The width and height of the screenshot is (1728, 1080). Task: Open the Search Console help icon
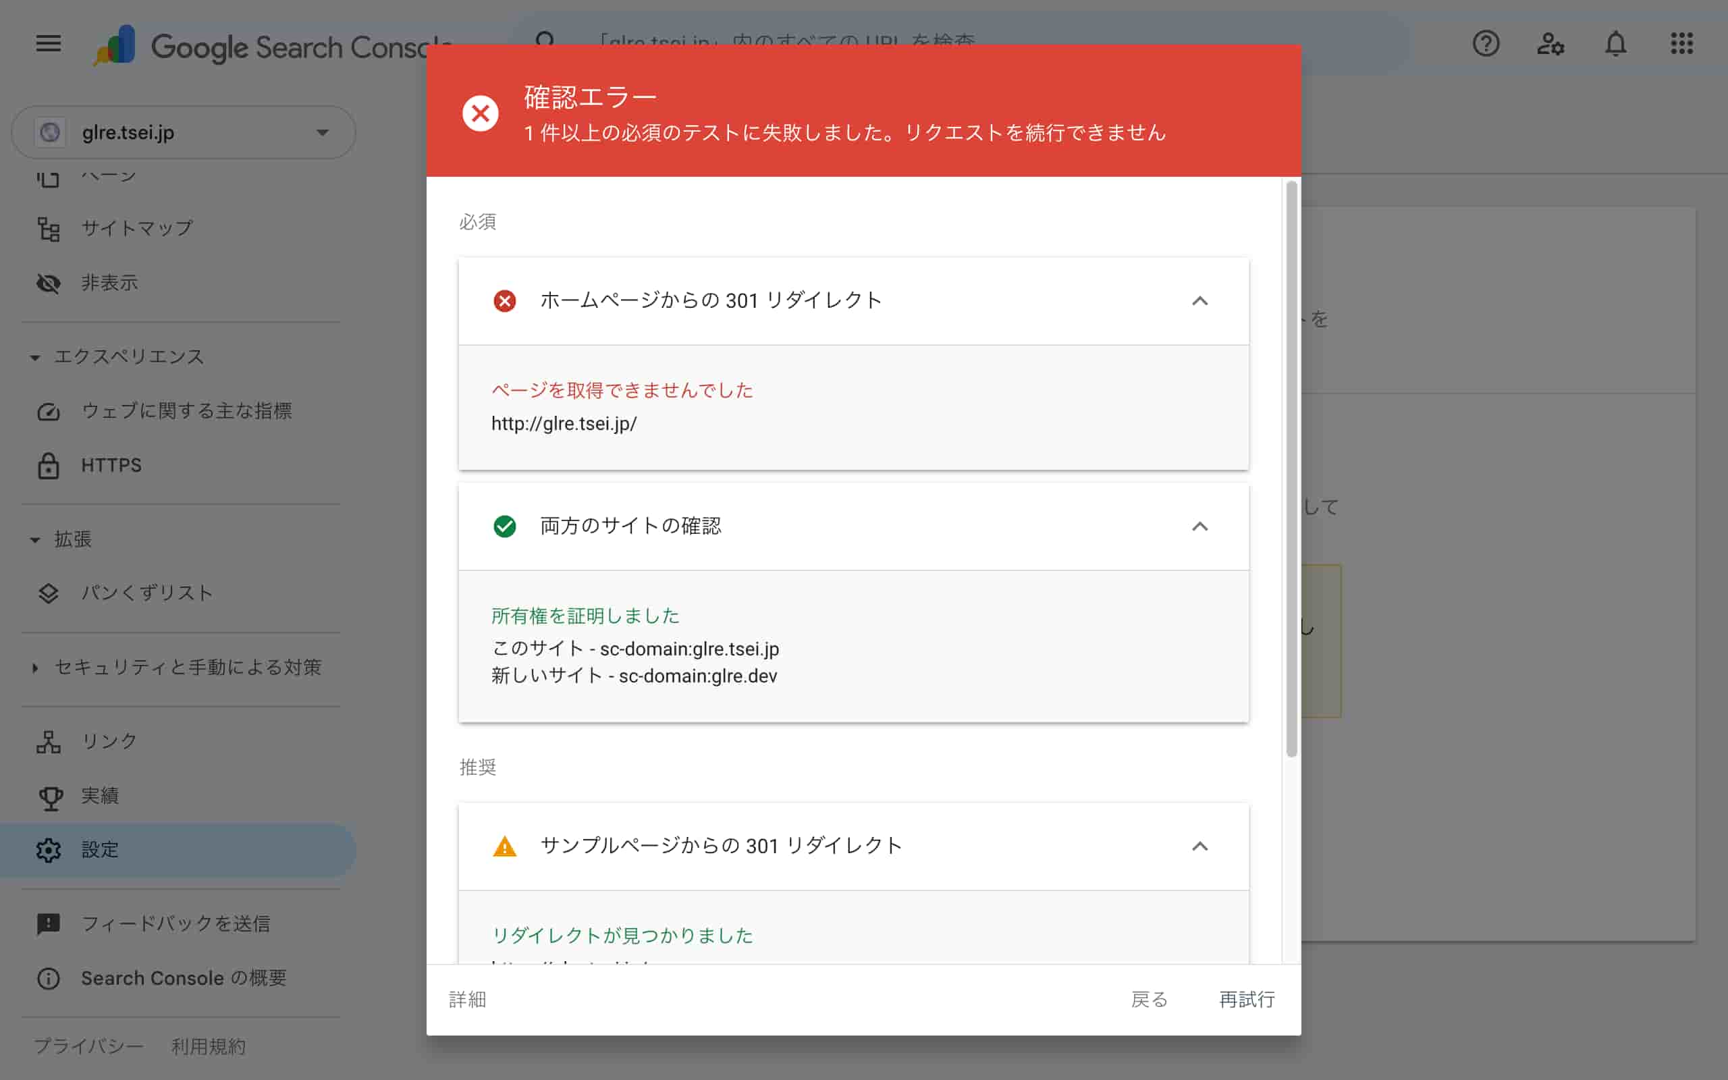(1486, 44)
